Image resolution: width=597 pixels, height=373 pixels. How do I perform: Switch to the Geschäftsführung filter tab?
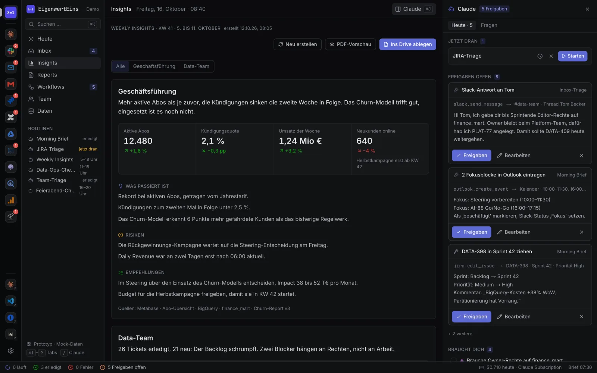(154, 66)
